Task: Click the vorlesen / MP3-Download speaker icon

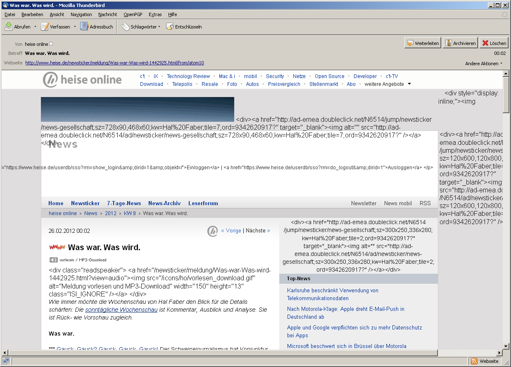Action: tap(53, 260)
